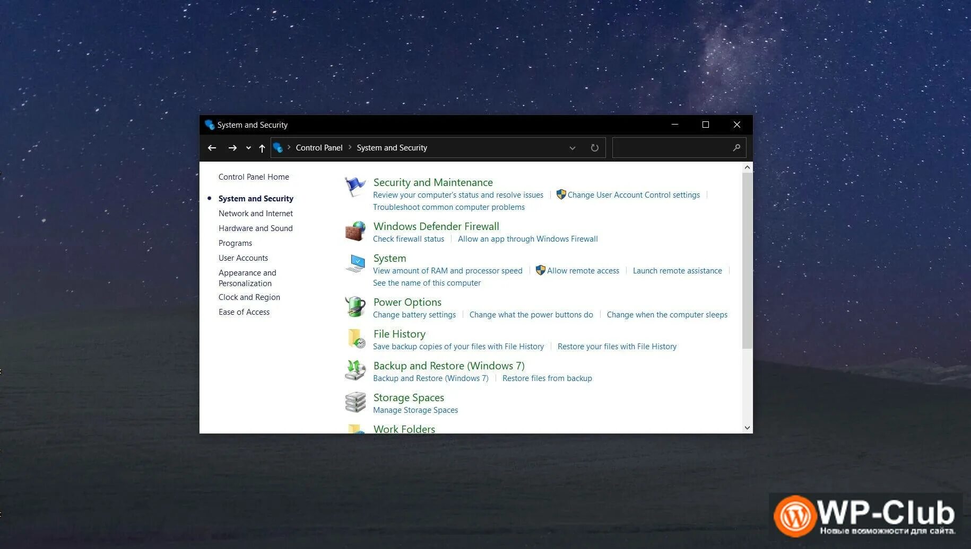Open User Accounts category

243,258
